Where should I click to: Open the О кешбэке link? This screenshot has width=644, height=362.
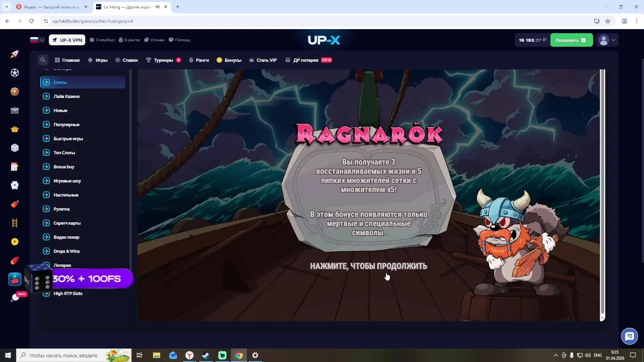tap(102, 40)
